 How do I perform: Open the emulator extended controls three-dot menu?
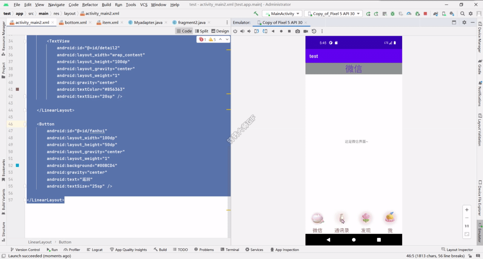pyautogui.click(x=322, y=31)
